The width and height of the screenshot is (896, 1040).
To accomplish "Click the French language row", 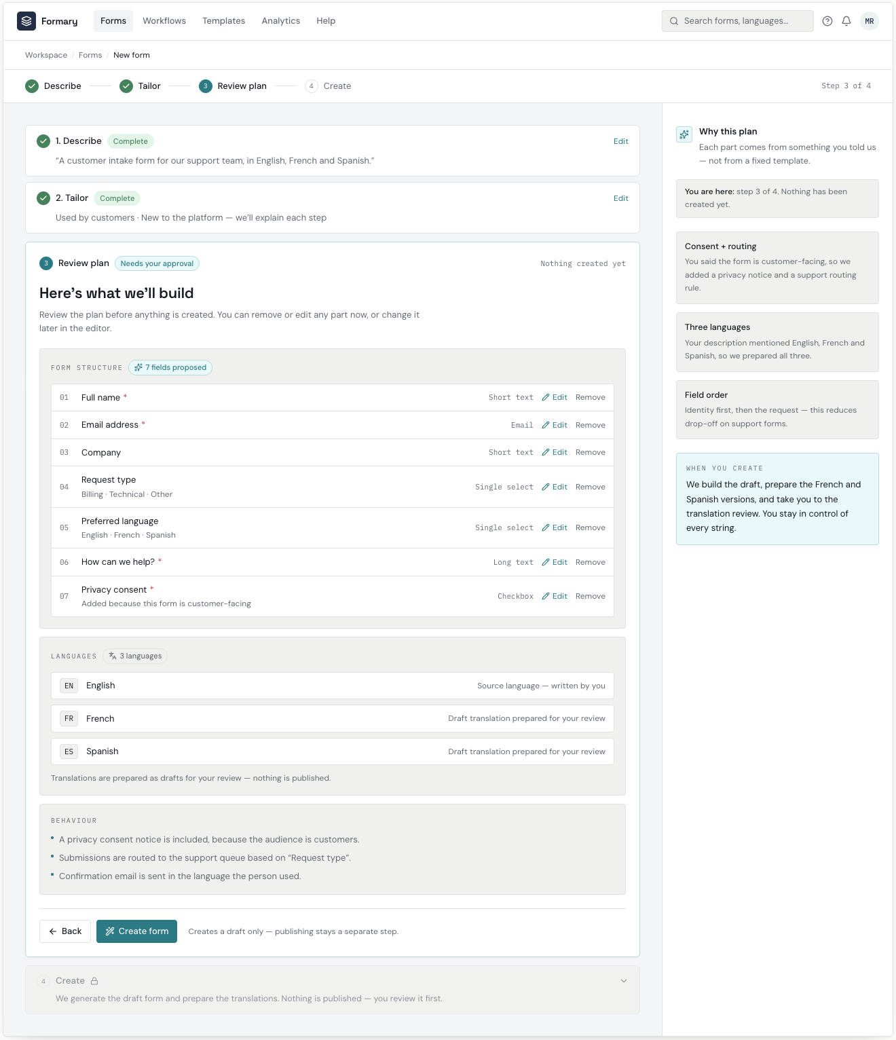I will [333, 718].
